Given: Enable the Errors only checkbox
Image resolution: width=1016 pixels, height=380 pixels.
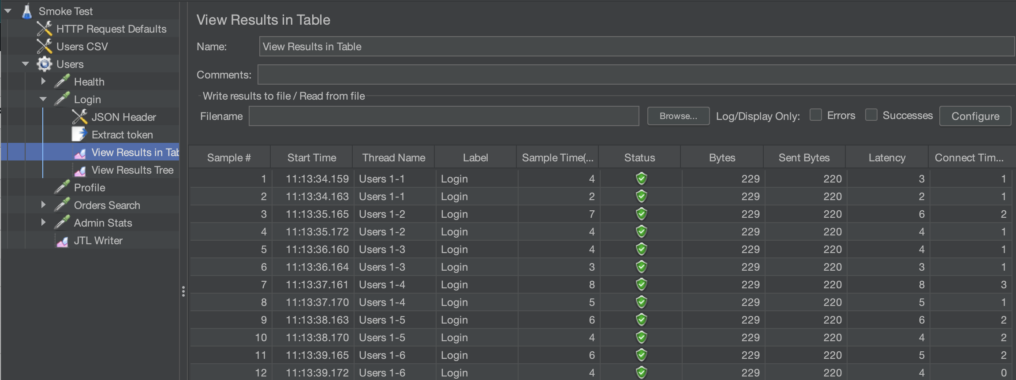Looking at the screenshot, I should (x=815, y=115).
